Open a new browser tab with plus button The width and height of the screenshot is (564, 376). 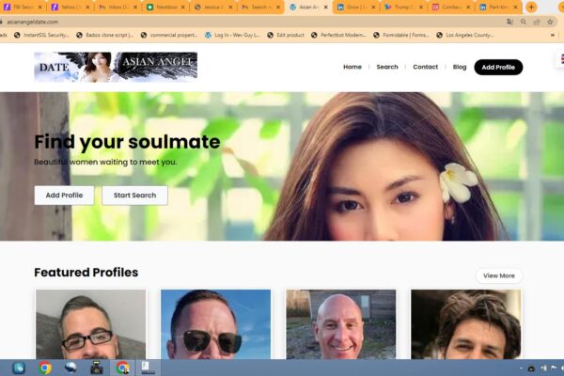[531, 7]
